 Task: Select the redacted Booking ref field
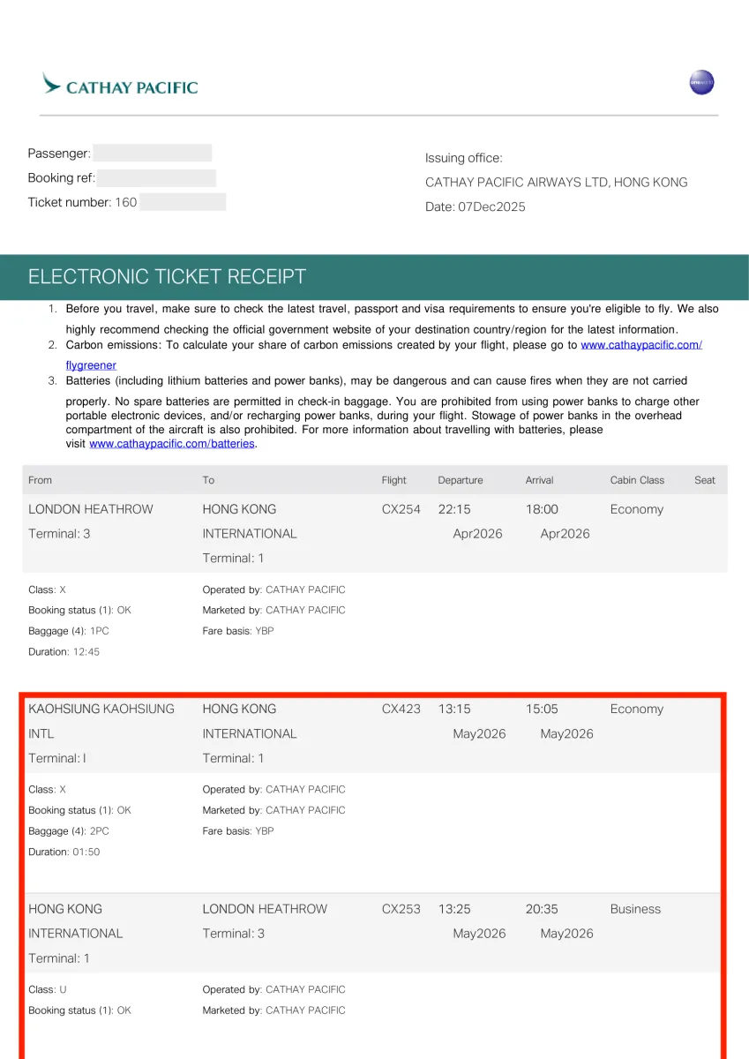pyautogui.click(x=157, y=178)
